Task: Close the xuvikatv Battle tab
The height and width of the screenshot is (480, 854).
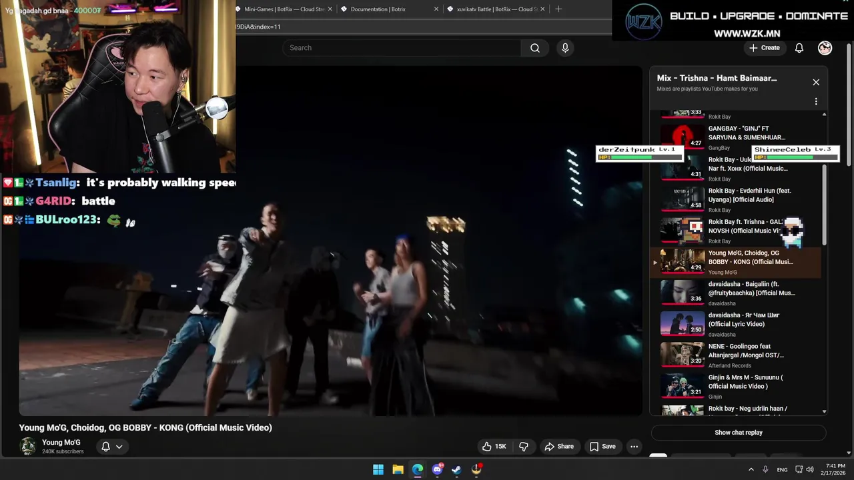Action: click(542, 9)
